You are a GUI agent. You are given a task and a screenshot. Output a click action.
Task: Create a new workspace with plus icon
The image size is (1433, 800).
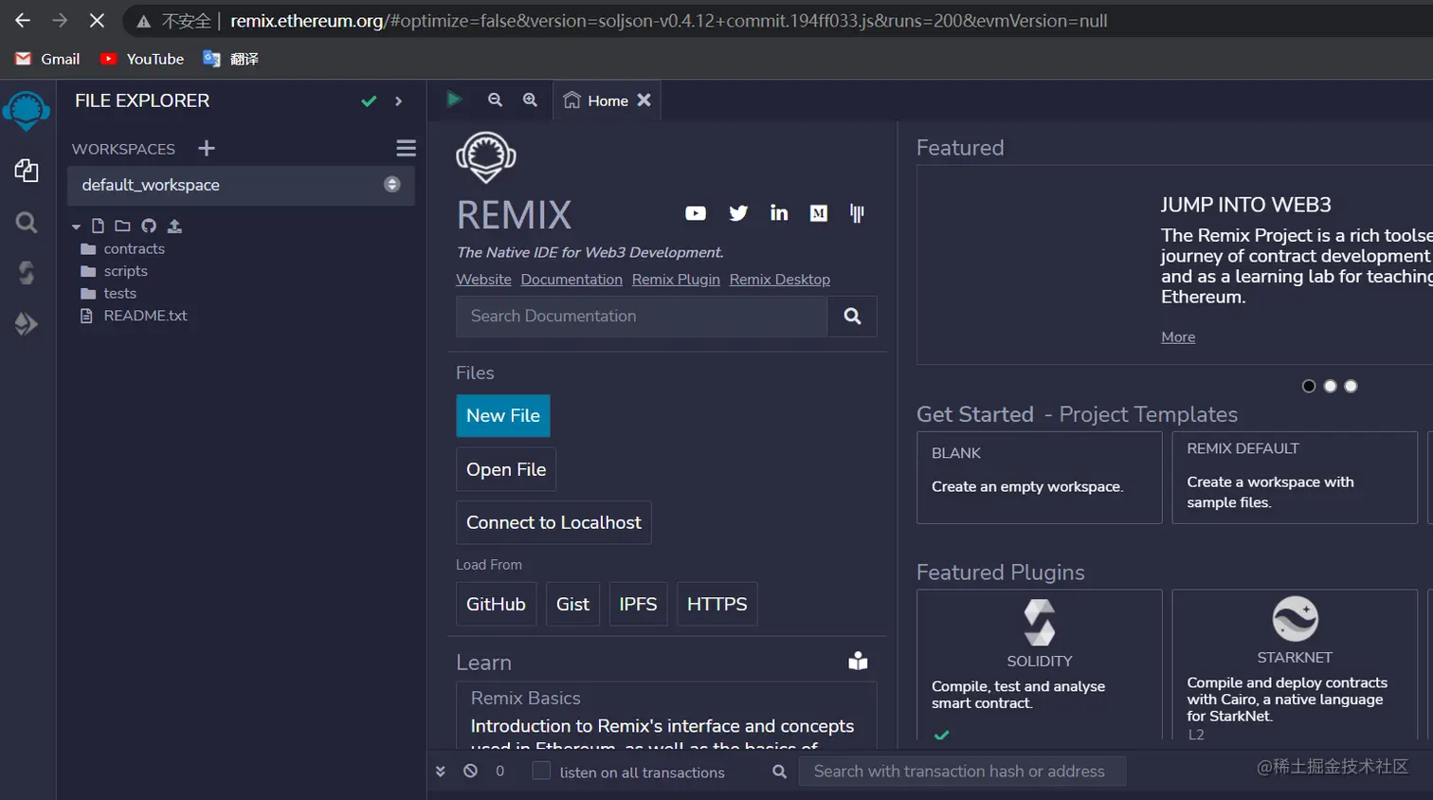[x=207, y=148]
